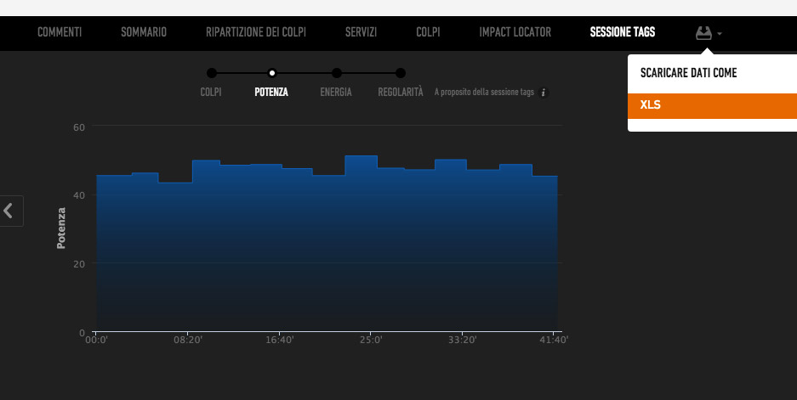Viewport: 797px width, 400px height.
Task: Collapse the download dropdown arrow
Action: pyautogui.click(x=720, y=34)
